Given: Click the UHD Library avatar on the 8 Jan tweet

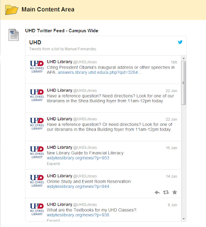Looking at the screenshot, I should tap(37, 209).
